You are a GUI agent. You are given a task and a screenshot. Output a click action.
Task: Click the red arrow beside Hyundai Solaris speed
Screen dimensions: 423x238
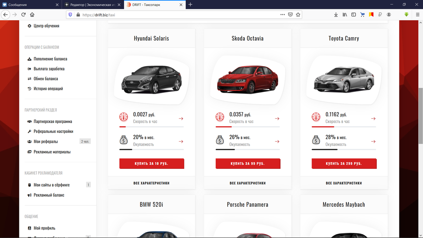click(181, 118)
